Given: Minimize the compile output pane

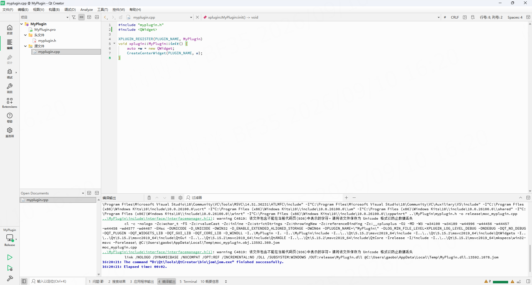Looking at the screenshot, I should tap(521, 198).
